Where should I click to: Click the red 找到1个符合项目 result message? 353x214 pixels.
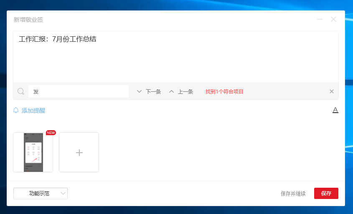[x=224, y=91]
